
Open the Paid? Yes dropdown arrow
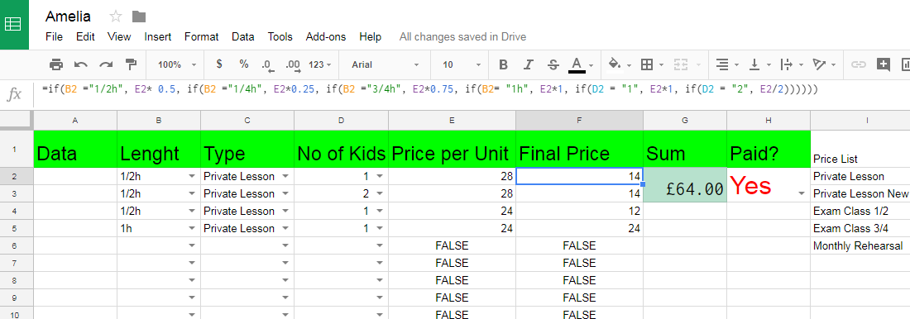click(802, 193)
